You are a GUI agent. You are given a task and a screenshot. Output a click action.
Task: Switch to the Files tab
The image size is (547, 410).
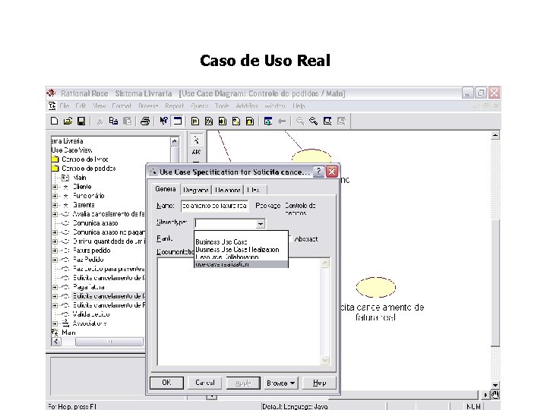(x=254, y=190)
